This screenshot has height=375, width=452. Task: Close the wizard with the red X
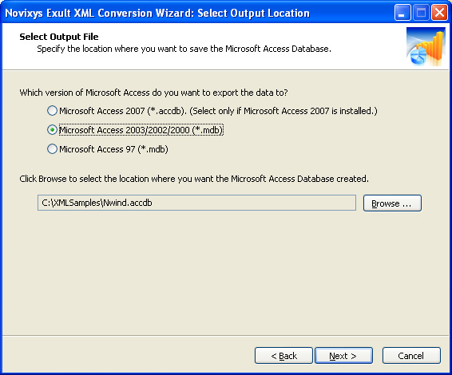[439, 13]
